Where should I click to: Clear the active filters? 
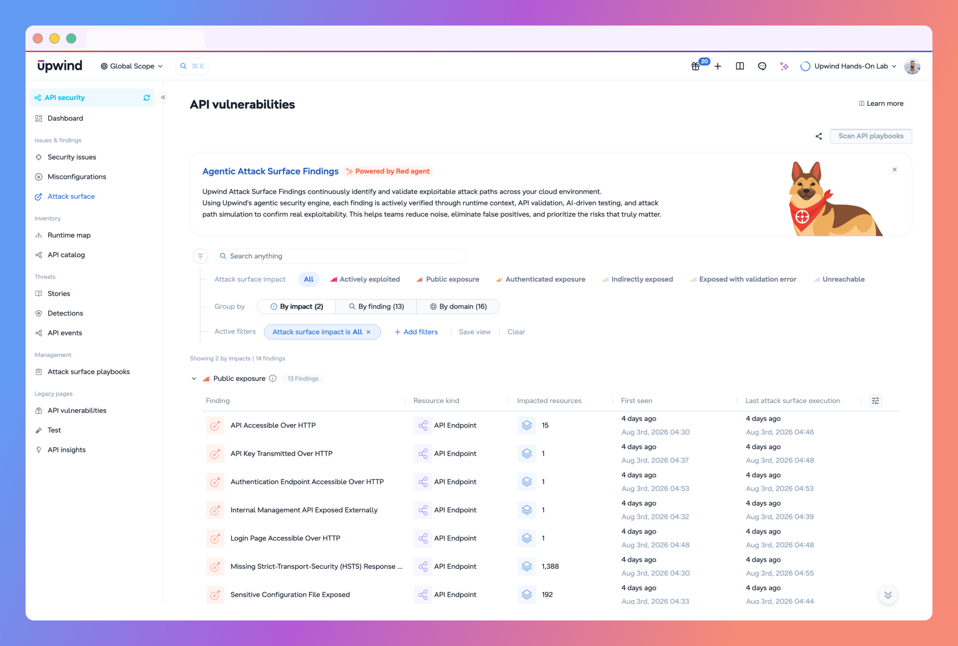tap(516, 332)
